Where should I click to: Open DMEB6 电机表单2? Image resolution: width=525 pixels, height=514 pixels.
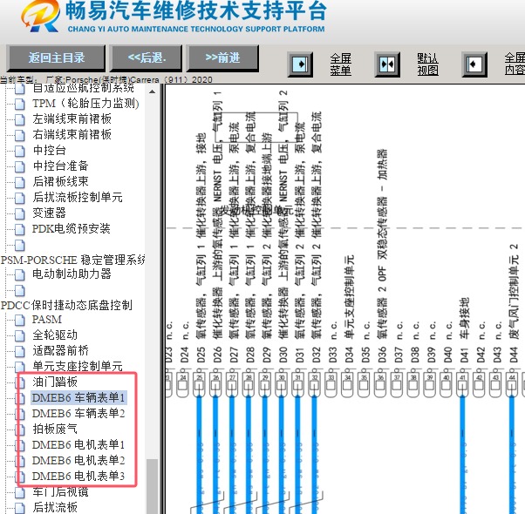click(78, 461)
